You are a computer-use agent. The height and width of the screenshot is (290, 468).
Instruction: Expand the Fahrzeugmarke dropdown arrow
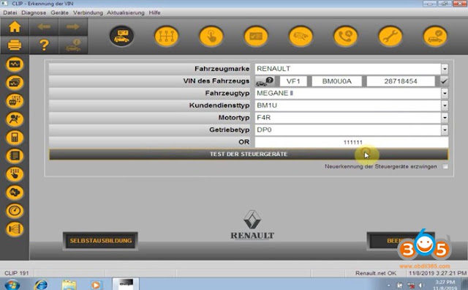click(x=445, y=69)
